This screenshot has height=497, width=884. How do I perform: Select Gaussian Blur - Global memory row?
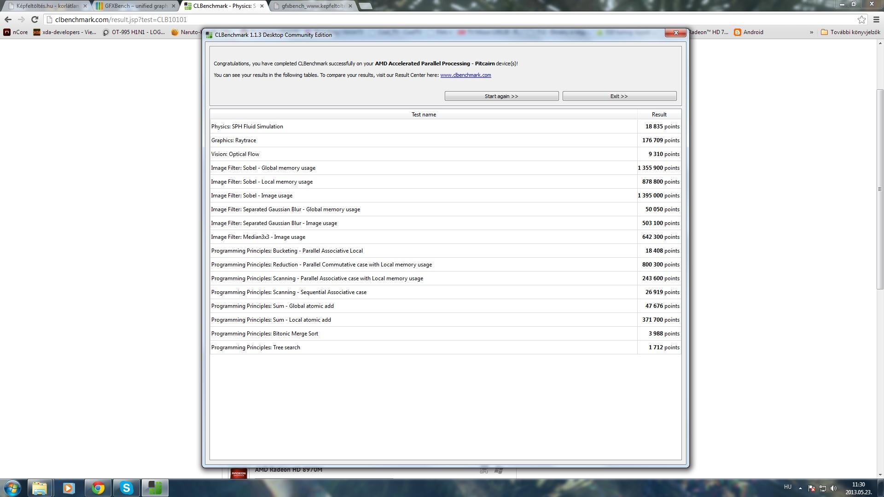[x=445, y=209]
